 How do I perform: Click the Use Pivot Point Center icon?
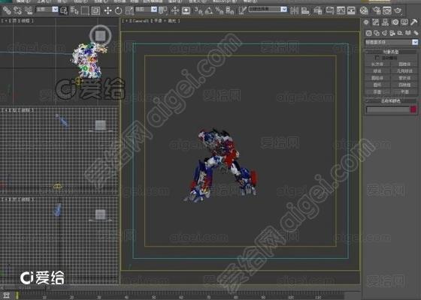[162, 10]
